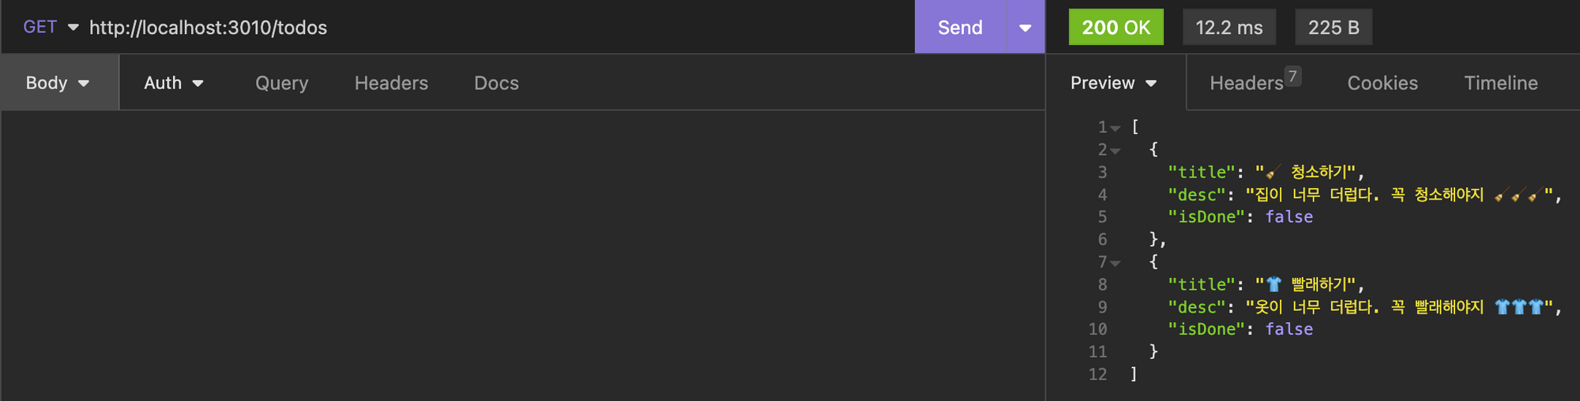
Task: Open the Timeline tab
Action: pos(1501,83)
